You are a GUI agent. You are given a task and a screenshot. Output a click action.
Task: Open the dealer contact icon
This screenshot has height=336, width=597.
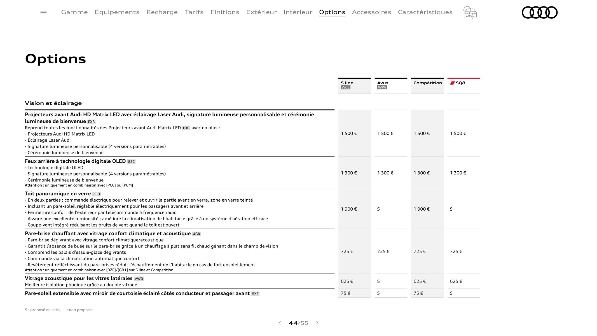pos(470,12)
